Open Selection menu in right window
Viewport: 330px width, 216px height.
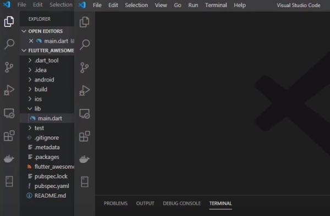136,5
